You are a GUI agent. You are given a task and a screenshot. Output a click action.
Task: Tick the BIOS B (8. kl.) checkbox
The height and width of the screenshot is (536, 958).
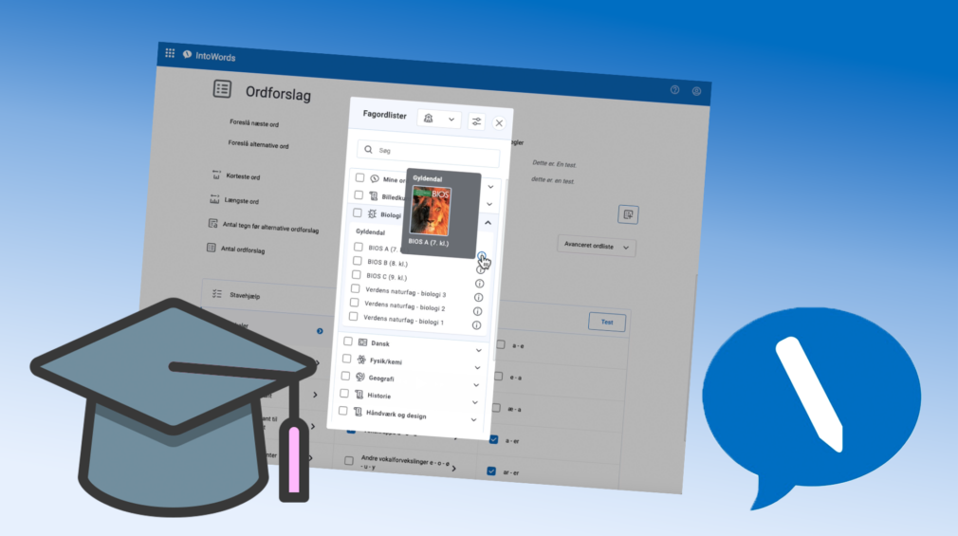358,261
